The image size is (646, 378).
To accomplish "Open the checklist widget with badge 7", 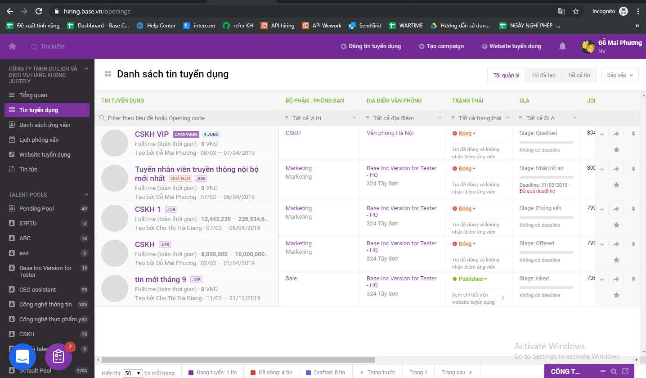I will 58,357.
